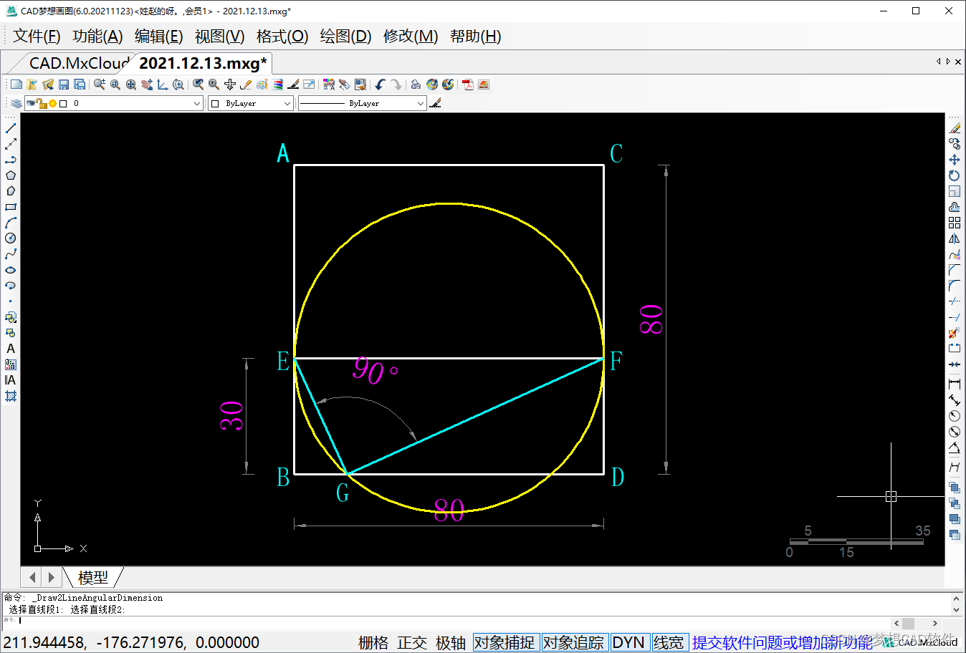Open the 文件(F) menu
The height and width of the screenshot is (653, 966).
click(x=37, y=36)
